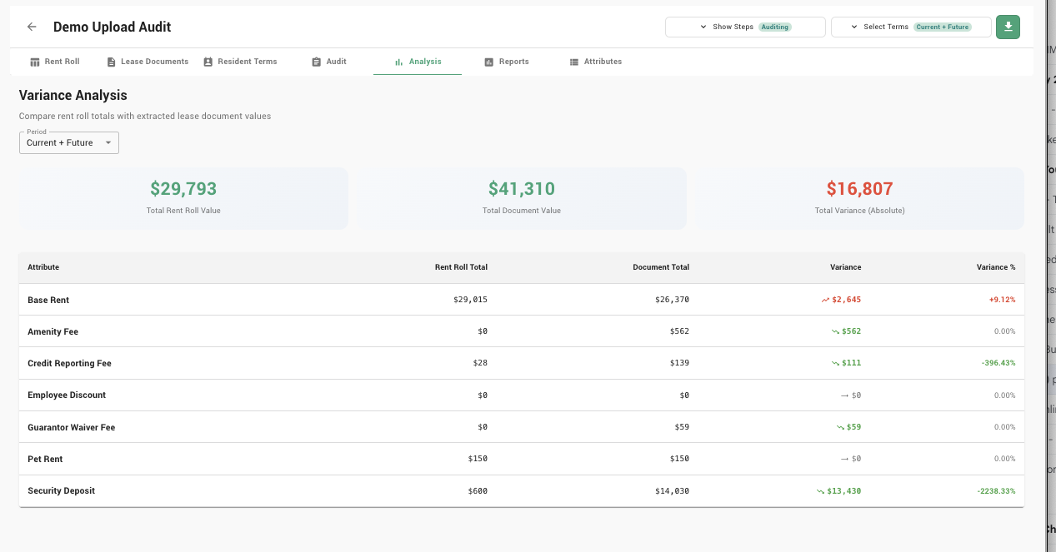Click the $41,310 Total Document Value card
This screenshot has width=1056, height=552.
(x=522, y=198)
